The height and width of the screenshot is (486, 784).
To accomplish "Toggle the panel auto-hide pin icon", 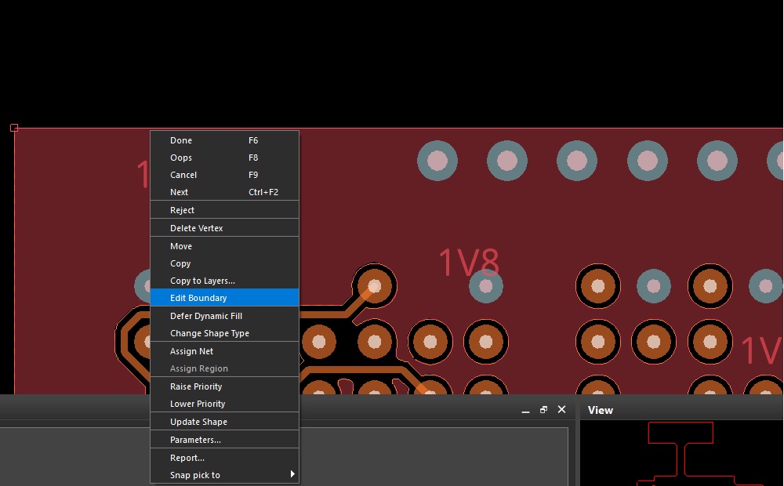I will (x=525, y=410).
